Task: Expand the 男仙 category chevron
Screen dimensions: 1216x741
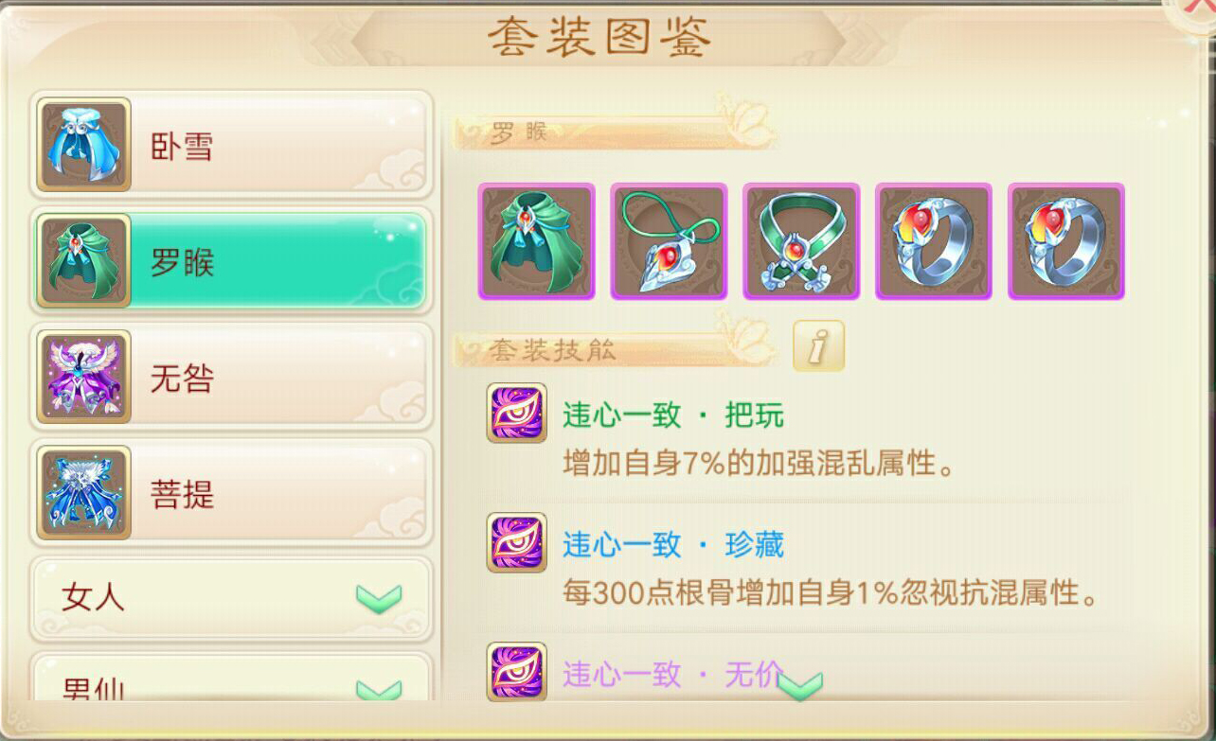Action: (x=379, y=690)
